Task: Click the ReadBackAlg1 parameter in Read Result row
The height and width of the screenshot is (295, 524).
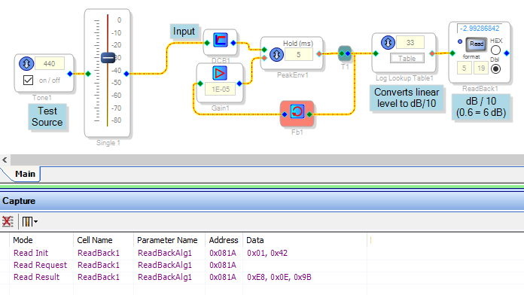Action: (x=165, y=277)
